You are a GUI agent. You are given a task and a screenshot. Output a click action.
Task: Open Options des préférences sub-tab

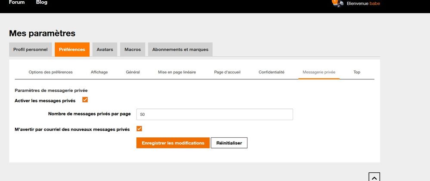point(50,72)
